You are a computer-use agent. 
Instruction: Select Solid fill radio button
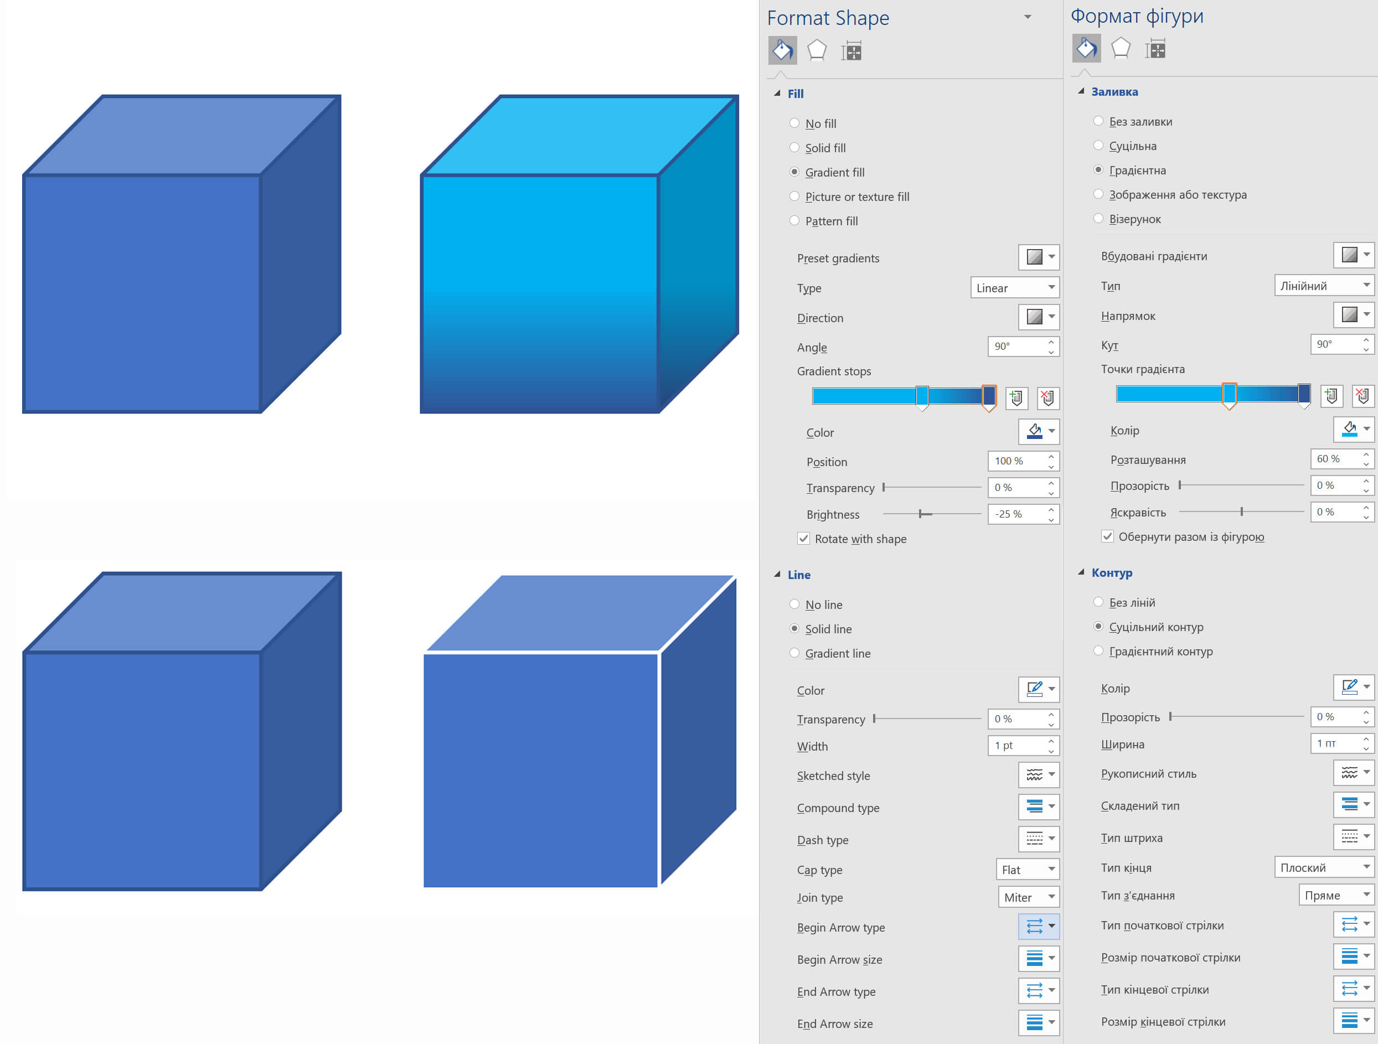[x=794, y=148]
